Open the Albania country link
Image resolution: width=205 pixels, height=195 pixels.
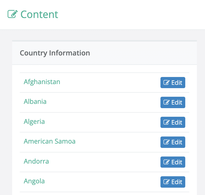click(35, 102)
